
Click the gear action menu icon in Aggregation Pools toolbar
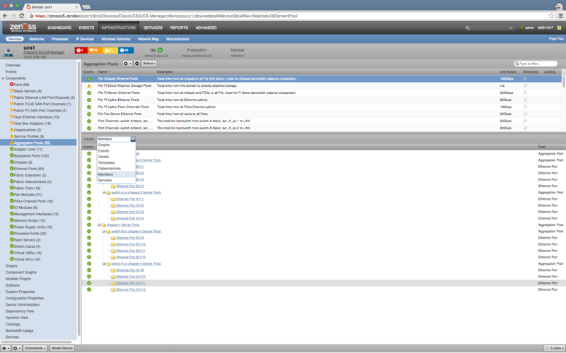(127, 64)
